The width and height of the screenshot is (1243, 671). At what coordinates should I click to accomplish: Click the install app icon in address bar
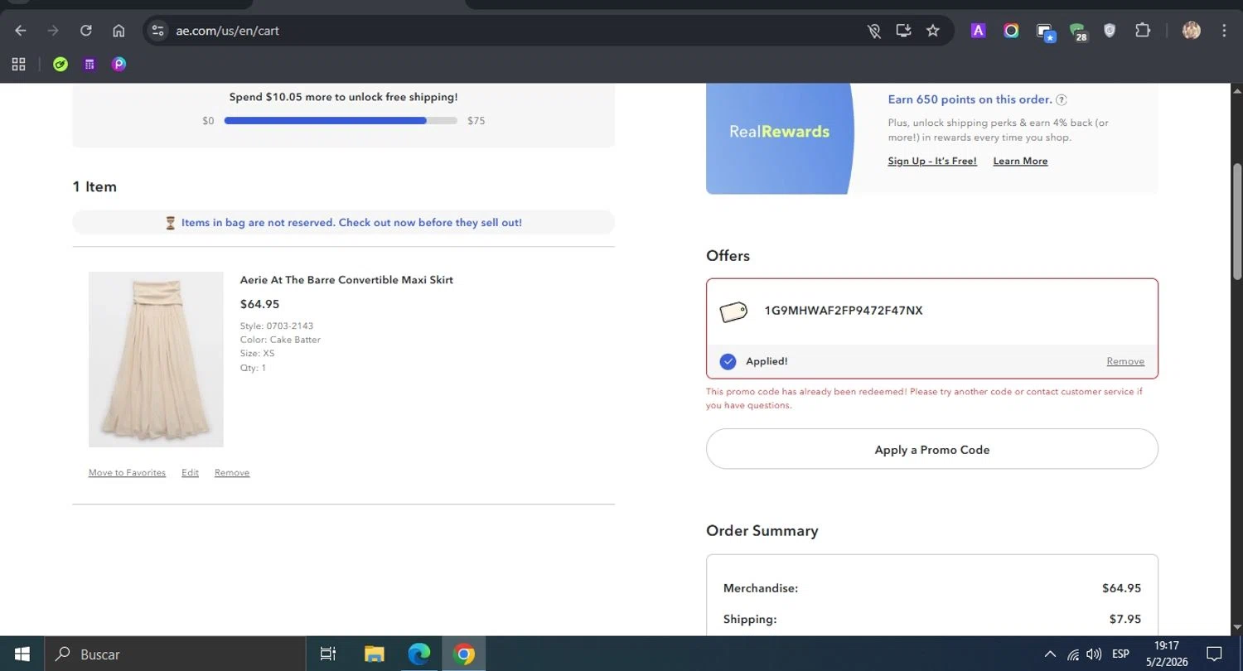[x=903, y=31]
